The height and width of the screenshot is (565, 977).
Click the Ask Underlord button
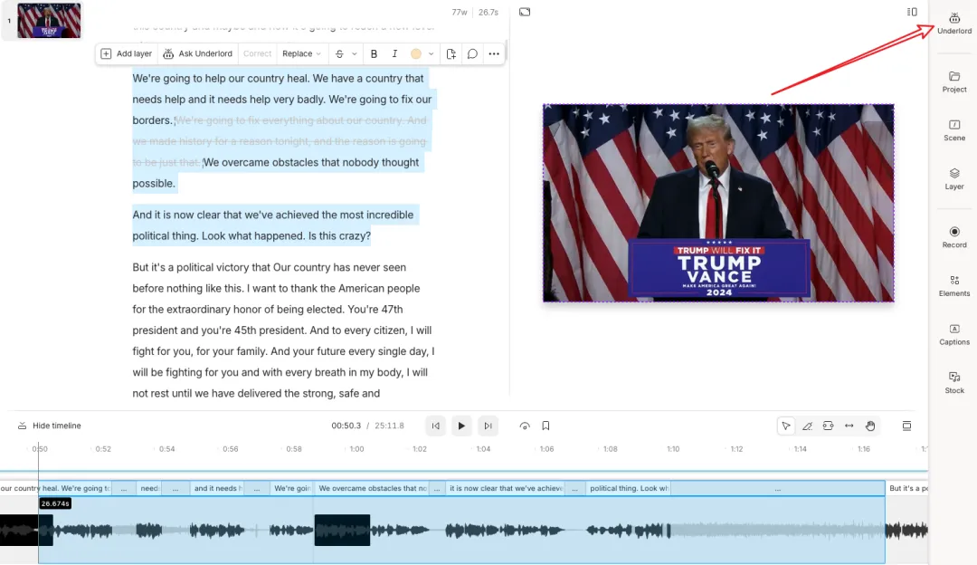(197, 53)
